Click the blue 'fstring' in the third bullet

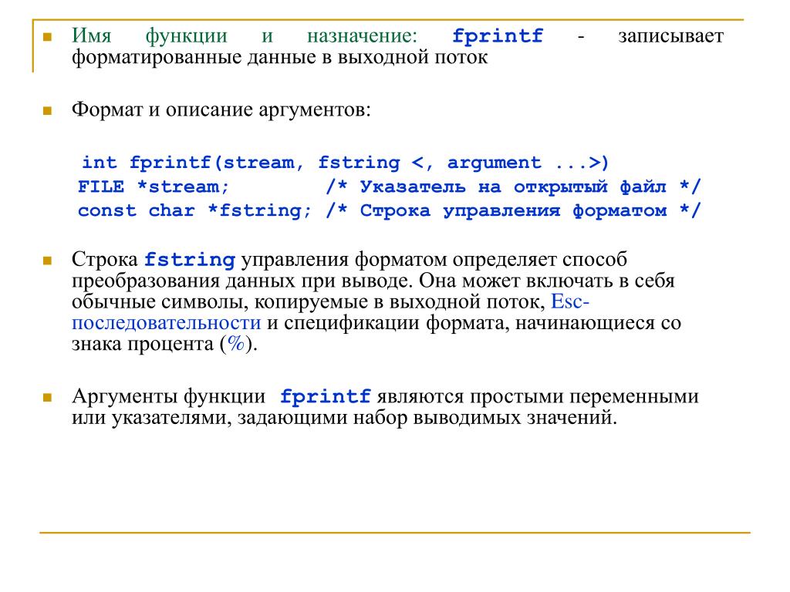coord(190,261)
